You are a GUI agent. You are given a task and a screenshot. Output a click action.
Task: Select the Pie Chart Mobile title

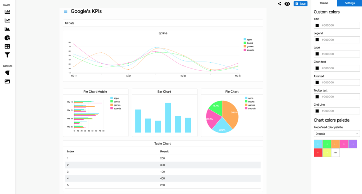(95, 92)
